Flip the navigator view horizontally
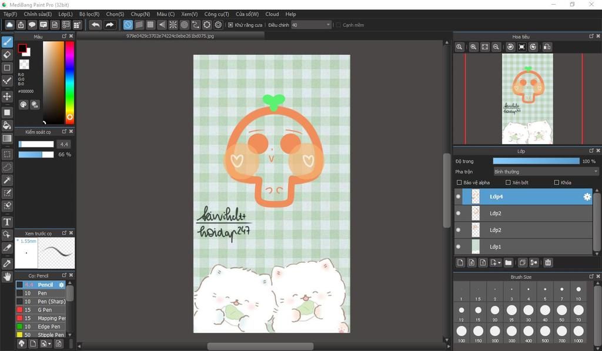This screenshot has width=602, height=351. [547, 47]
